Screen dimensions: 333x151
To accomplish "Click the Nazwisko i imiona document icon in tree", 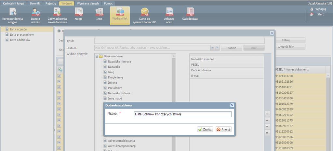I will 105,62.
